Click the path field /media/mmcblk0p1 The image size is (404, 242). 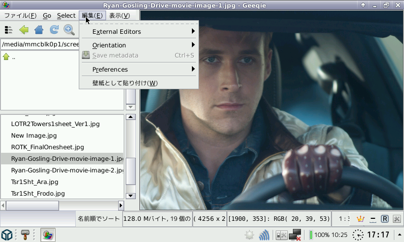click(40, 44)
